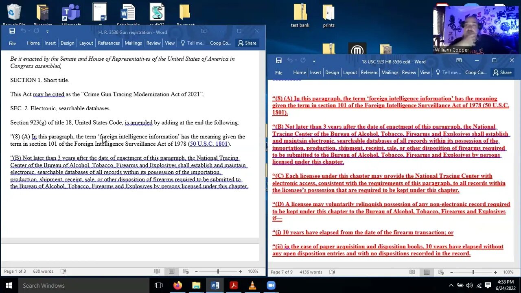Viewport: 521px width, 293px height.
Task: Open File menu in Gun registration window
Action: (12, 43)
